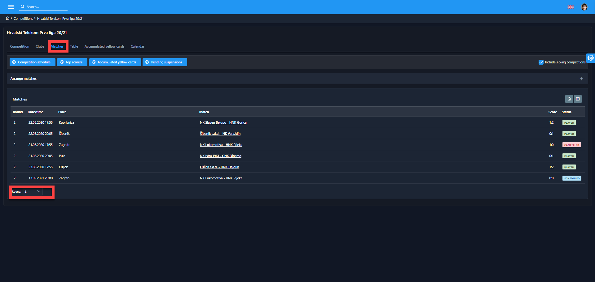Open the hamburger navigation menu
The height and width of the screenshot is (282, 595).
point(11,7)
